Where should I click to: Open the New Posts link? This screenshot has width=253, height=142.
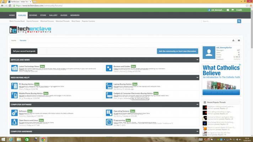76,21
